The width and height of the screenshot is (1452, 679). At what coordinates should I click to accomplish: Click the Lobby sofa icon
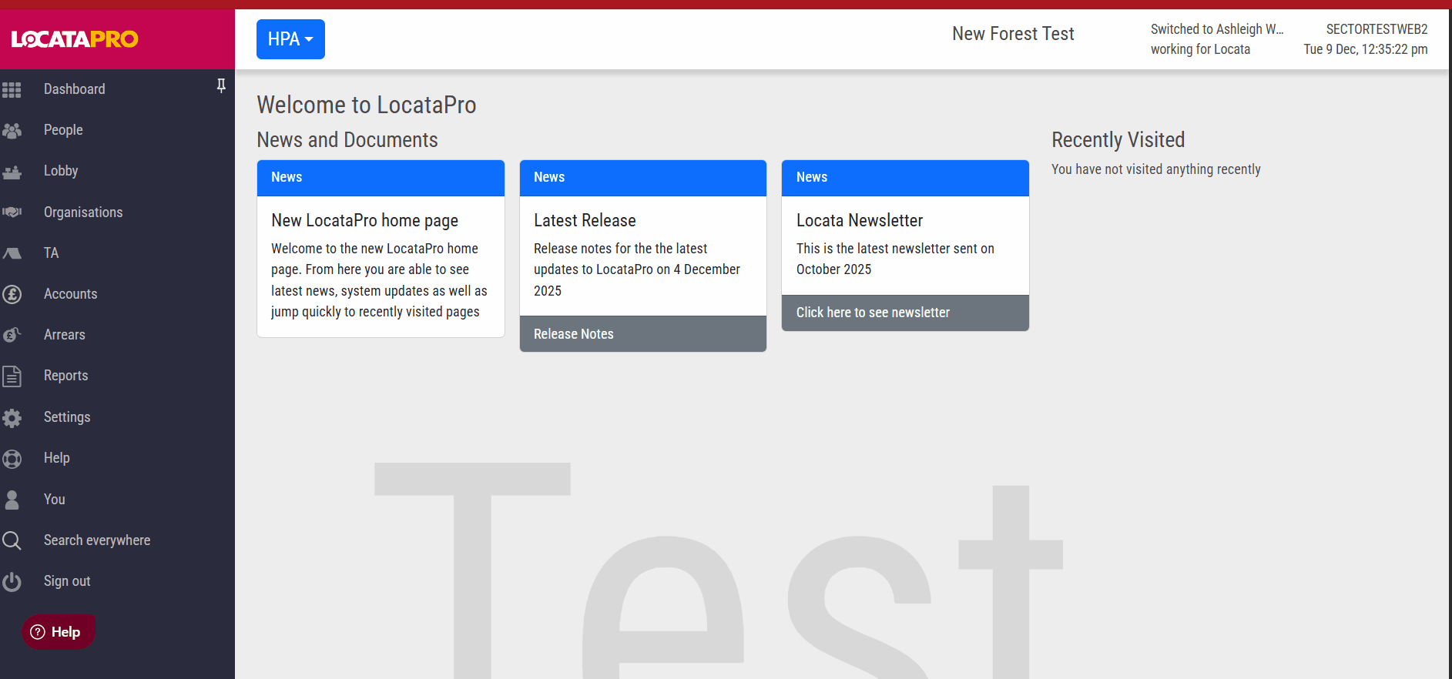pyautogui.click(x=12, y=172)
